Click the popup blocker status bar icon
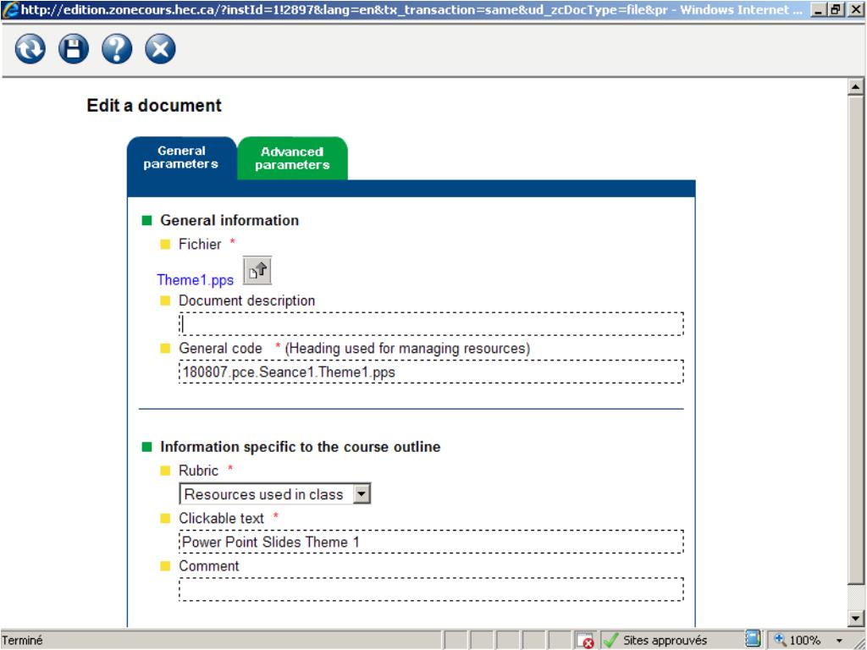 (584, 640)
